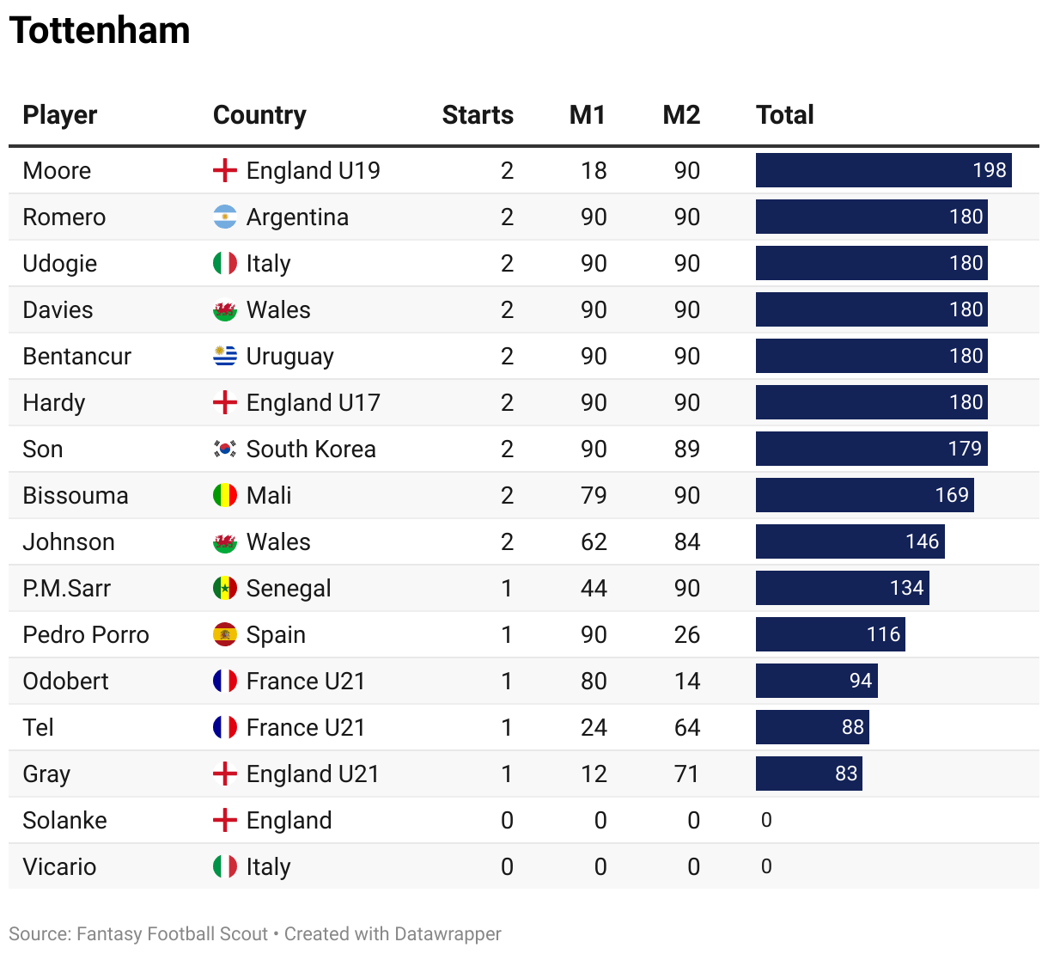This screenshot has width=1048, height=954.
Task: Click Moore's 198 total minutes bar
Action: coord(883,170)
